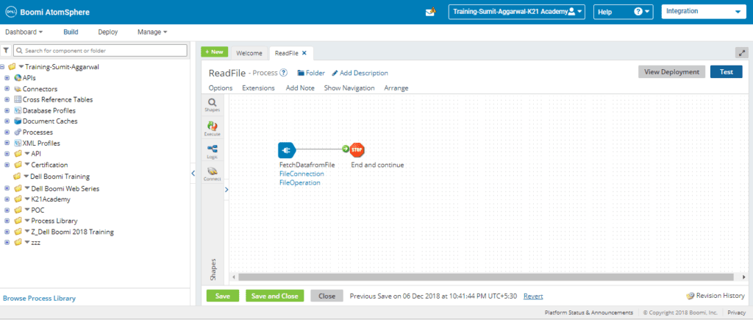The height and width of the screenshot is (320, 753).
Task: Click the Save button
Action: (x=223, y=296)
